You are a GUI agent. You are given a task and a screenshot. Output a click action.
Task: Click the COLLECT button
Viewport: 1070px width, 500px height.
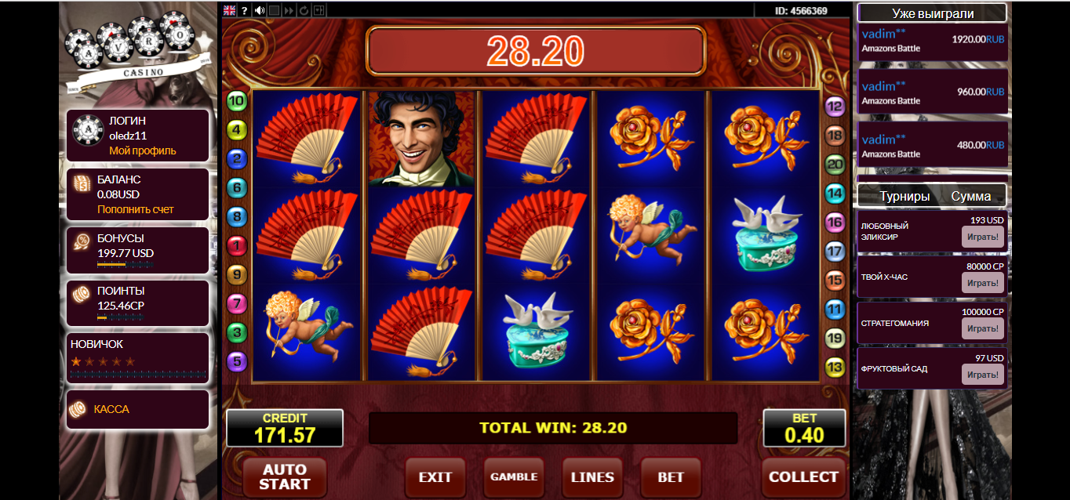803,476
